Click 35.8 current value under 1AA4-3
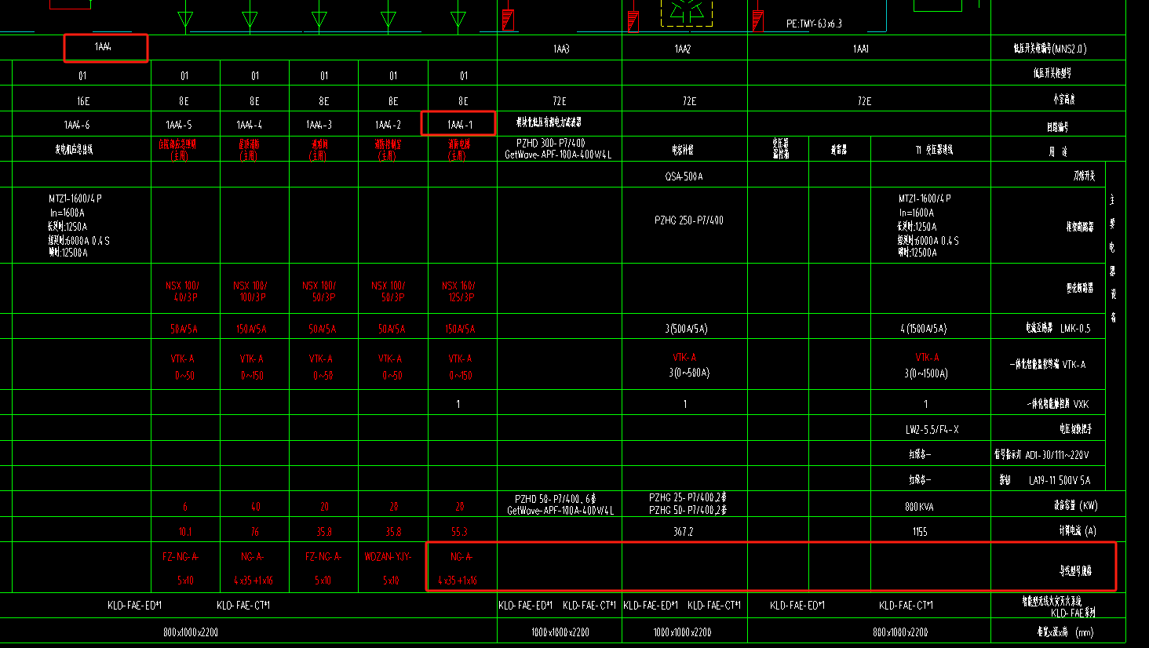1149x648 pixels. [324, 532]
